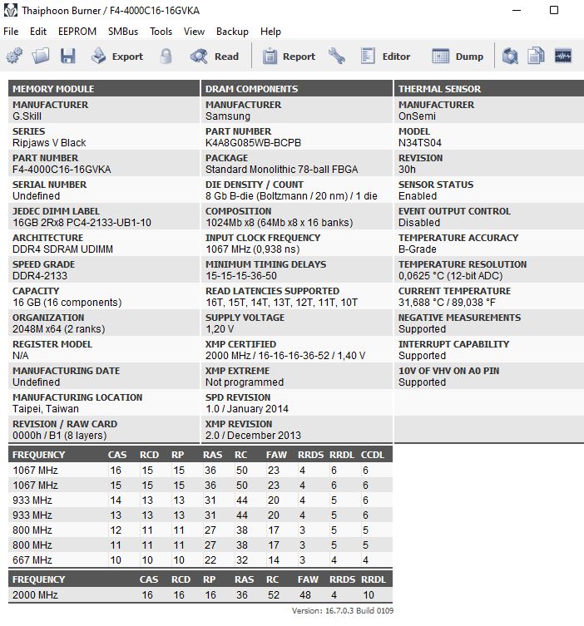Open the Edit menu
The height and width of the screenshot is (626, 584).
38,32
